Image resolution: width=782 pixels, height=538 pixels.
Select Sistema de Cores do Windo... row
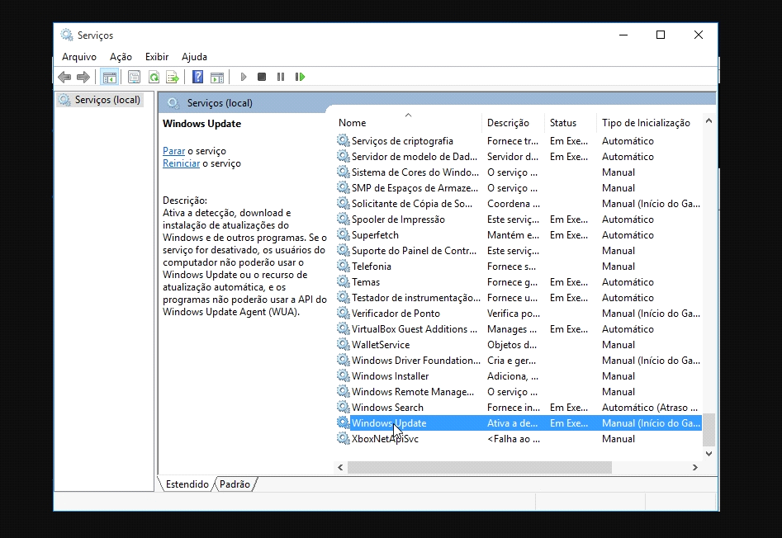519,172
